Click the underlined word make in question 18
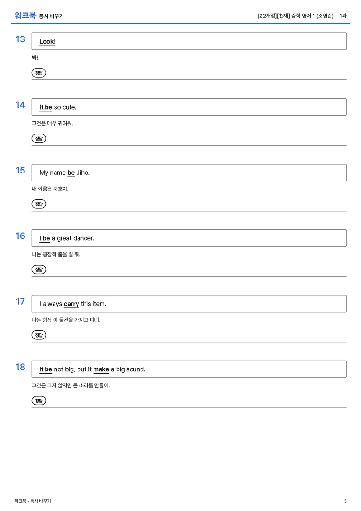Image resolution: width=361 pixels, height=511 pixels. point(101,369)
